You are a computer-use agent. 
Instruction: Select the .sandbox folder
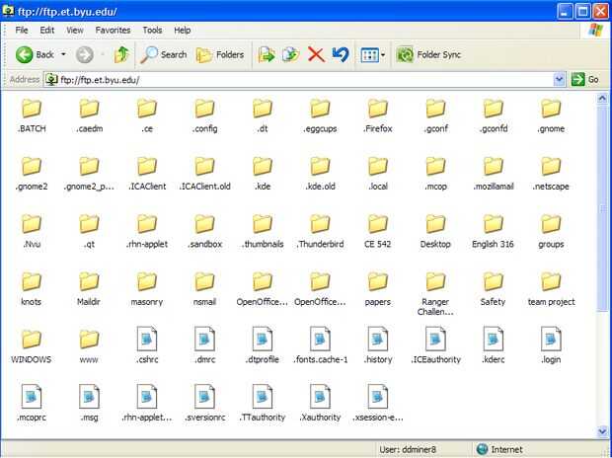(204, 232)
